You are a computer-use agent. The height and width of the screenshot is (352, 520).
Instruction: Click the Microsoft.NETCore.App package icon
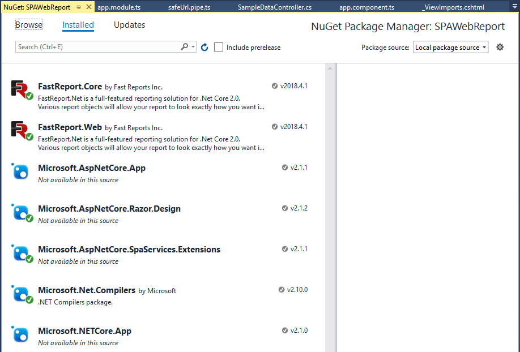(20, 334)
